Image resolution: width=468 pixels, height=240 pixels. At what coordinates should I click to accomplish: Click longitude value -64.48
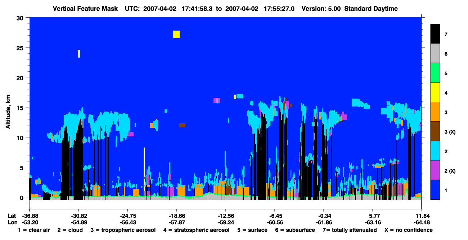tap(421, 222)
